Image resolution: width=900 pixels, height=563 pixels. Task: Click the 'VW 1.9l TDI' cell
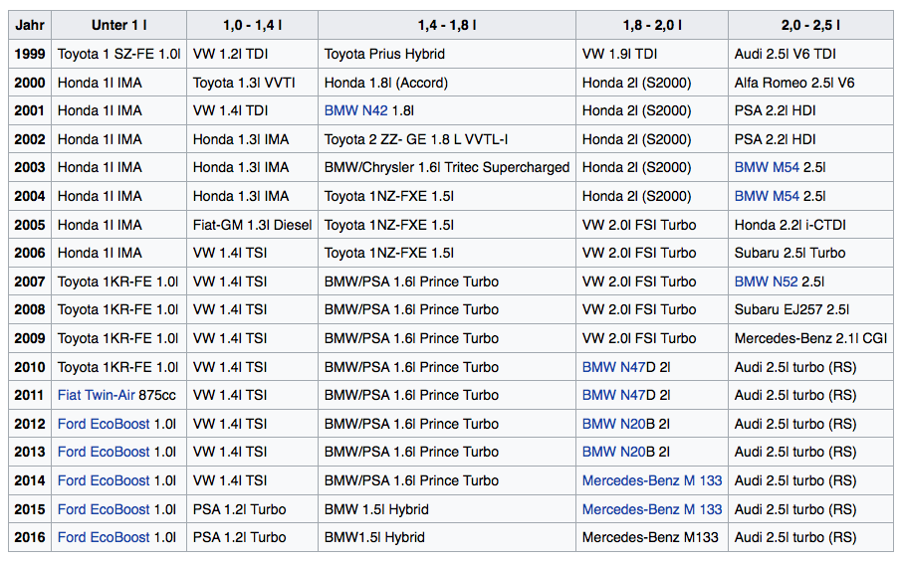[x=652, y=54]
